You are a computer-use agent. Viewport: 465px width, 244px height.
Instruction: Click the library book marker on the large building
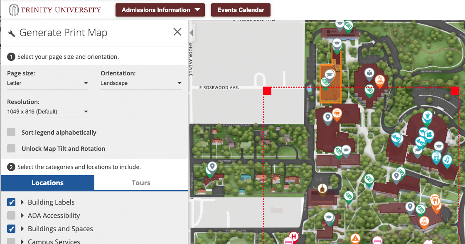pyautogui.click(x=369, y=73)
